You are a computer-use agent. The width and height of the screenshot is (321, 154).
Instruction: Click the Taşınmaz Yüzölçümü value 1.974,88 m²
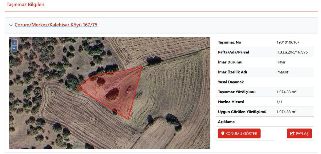286,92
